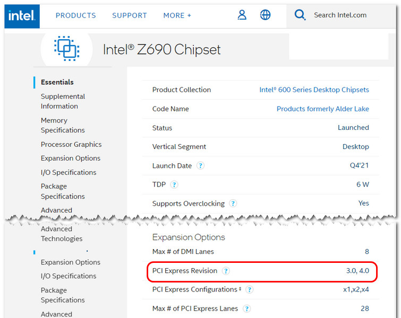Show help for TDP
Screen dimensions: 401x318
pos(174,184)
